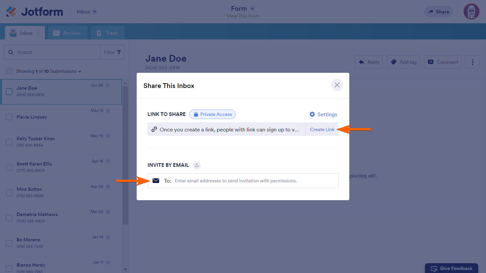The width and height of the screenshot is (486, 273).
Task: Click the scroll up arrow of submissions list
Action: [x=125, y=83]
